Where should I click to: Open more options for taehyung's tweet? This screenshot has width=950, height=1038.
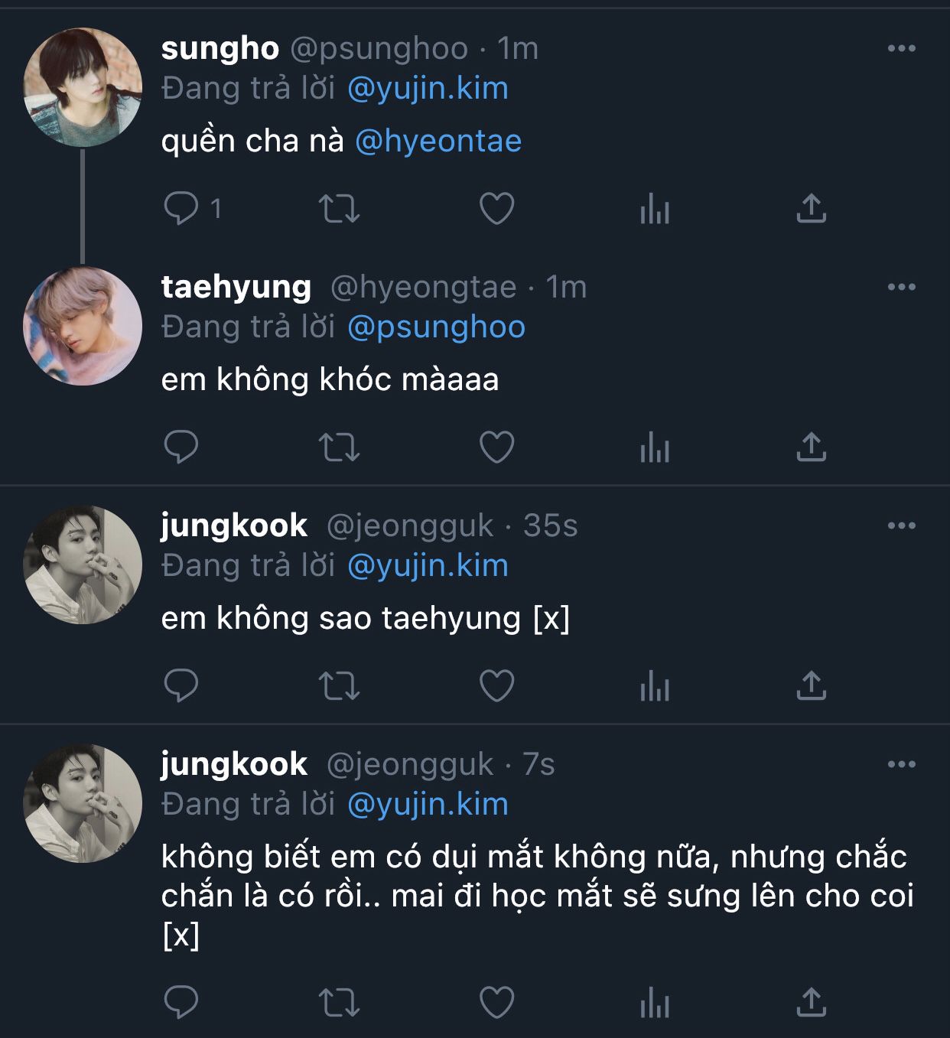point(901,288)
